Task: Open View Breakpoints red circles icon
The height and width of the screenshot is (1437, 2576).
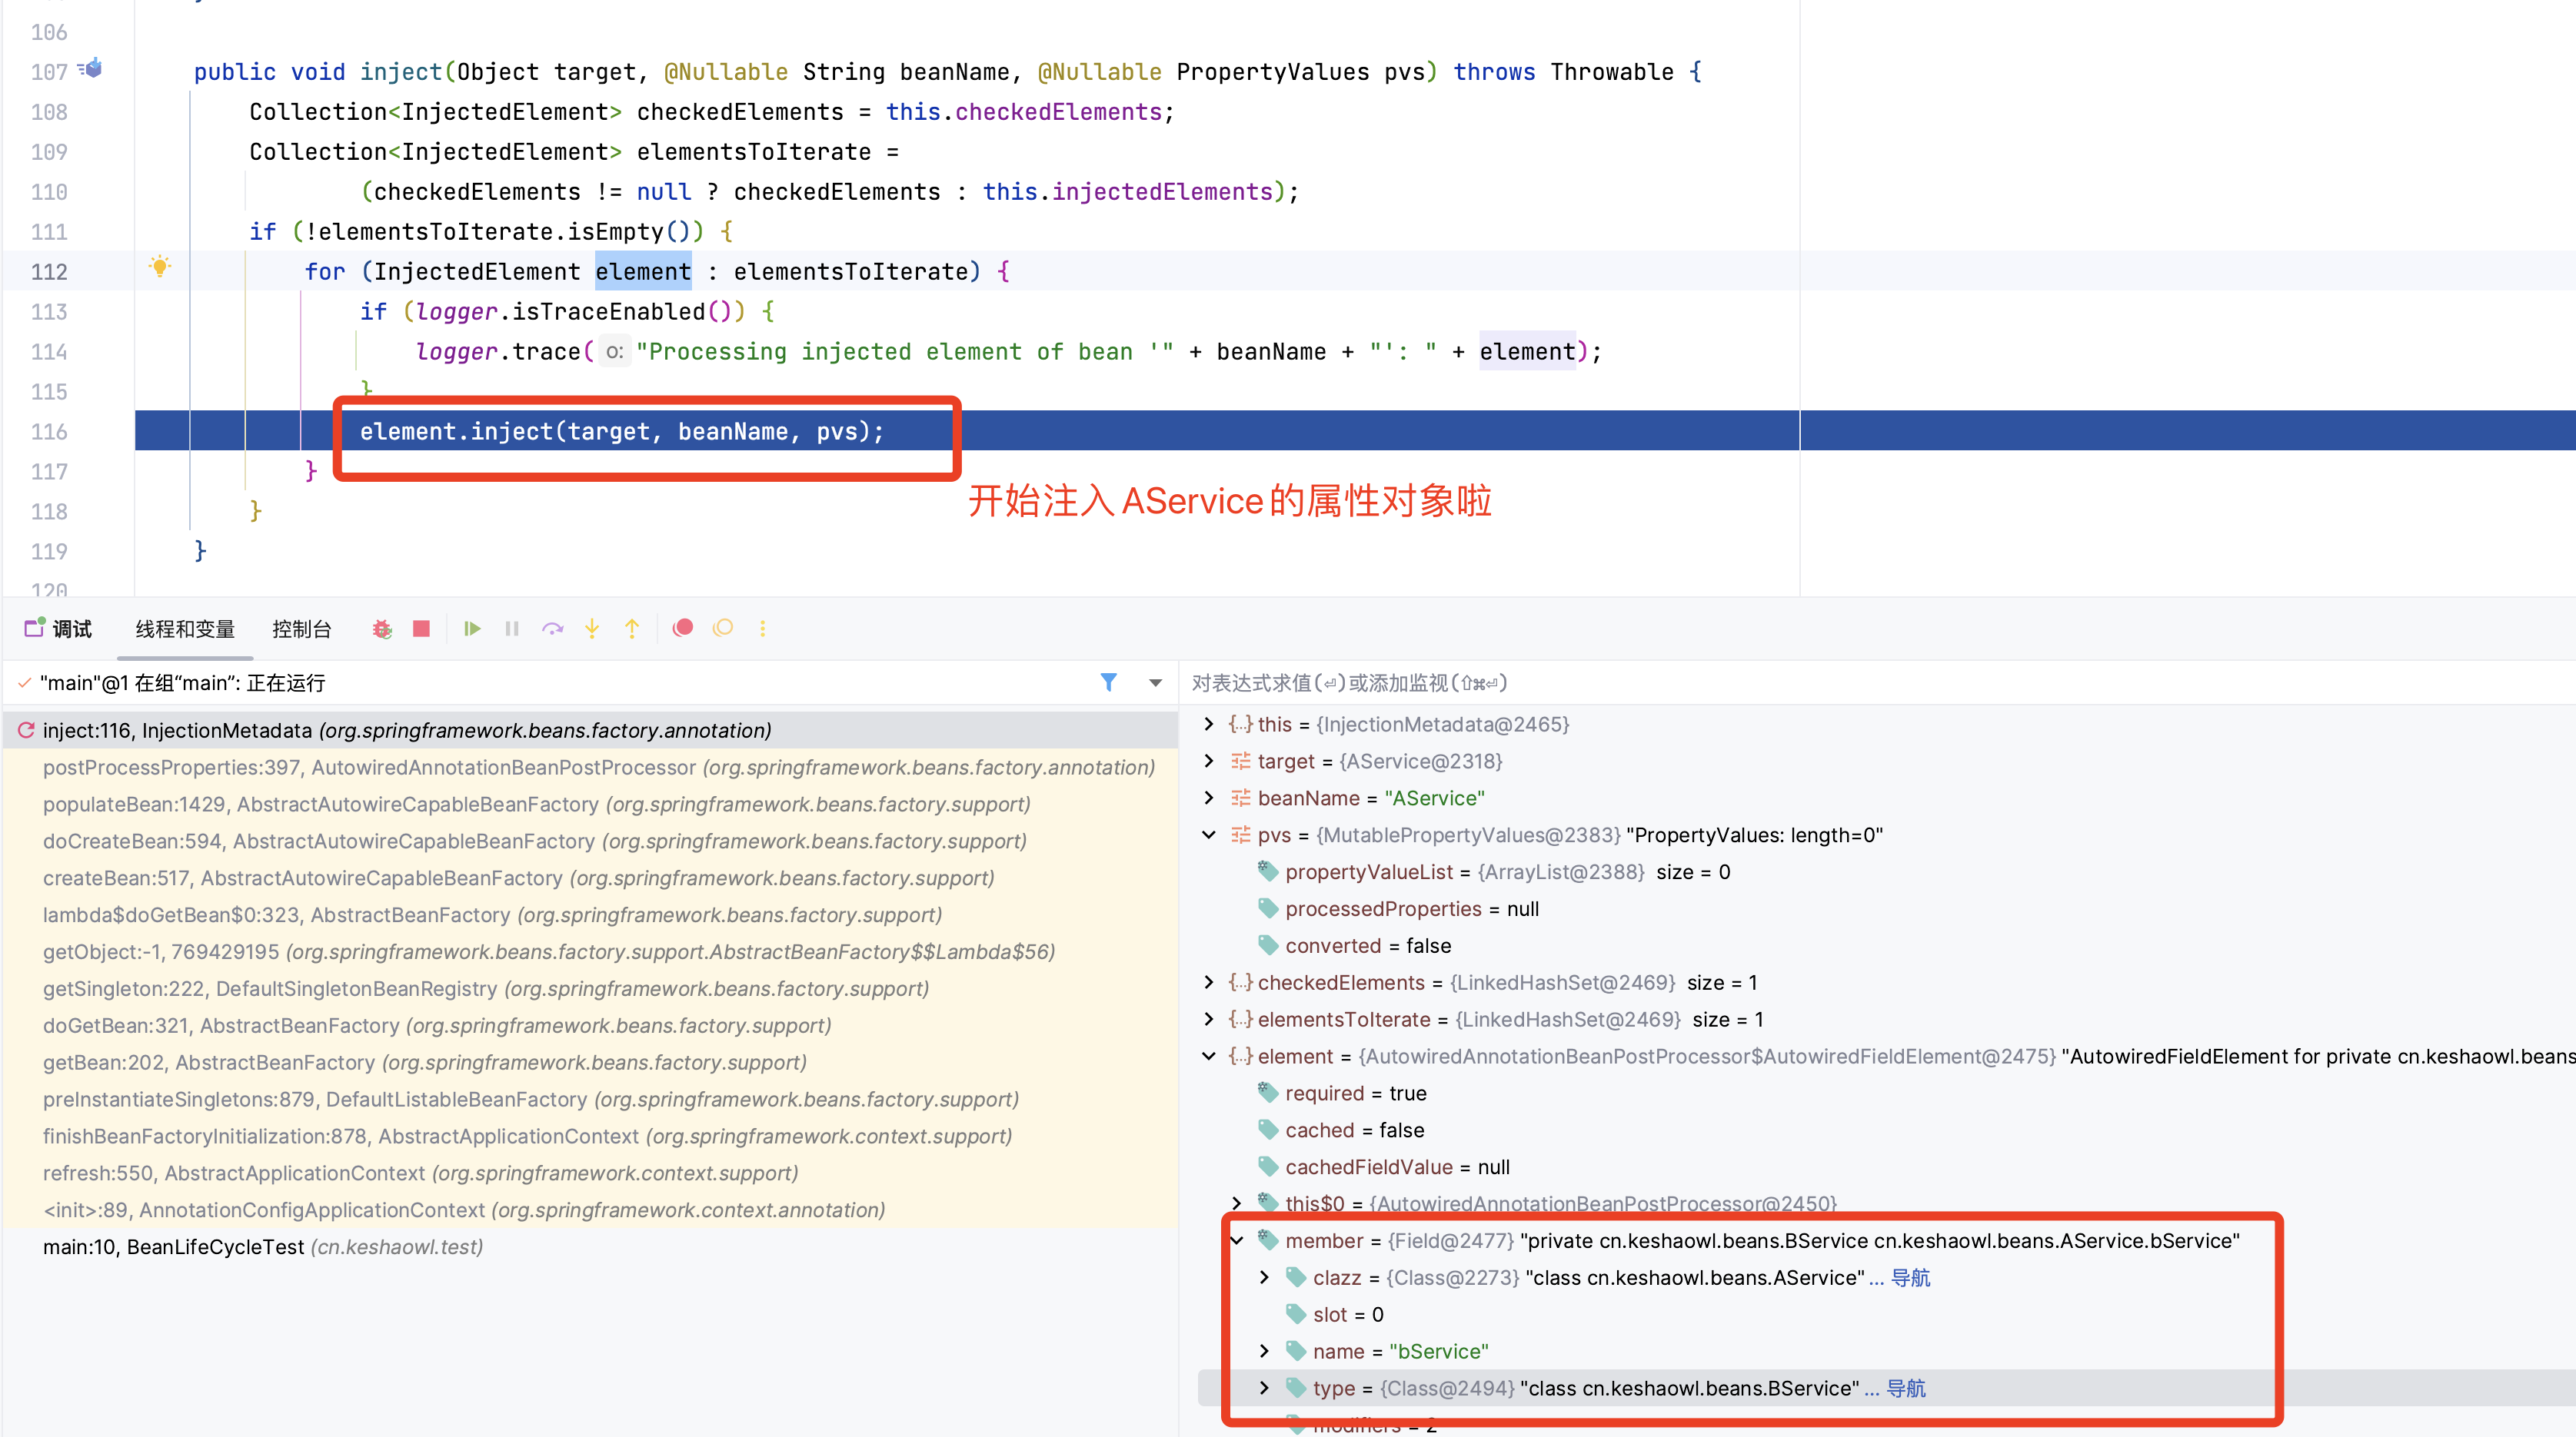Action: (x=683, y=628)
